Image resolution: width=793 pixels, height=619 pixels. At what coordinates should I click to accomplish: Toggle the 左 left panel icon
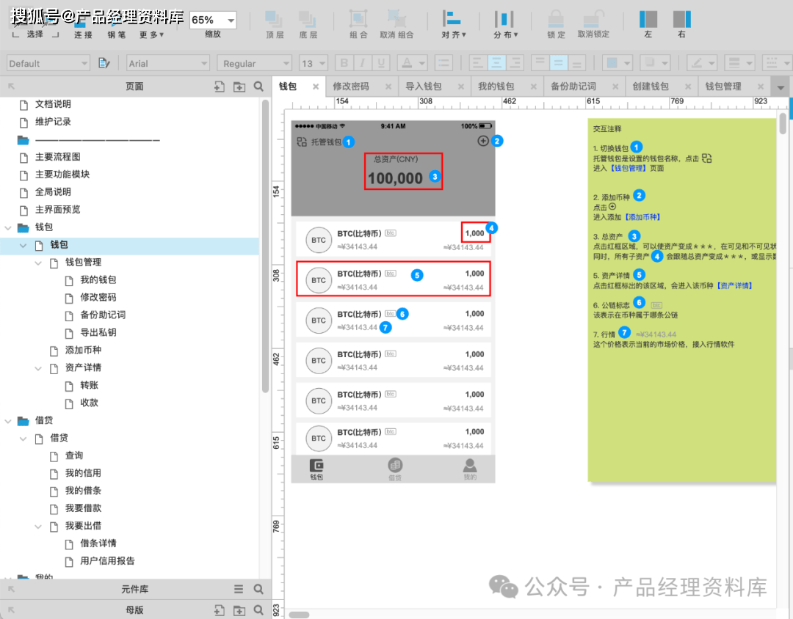click(648, 19)
